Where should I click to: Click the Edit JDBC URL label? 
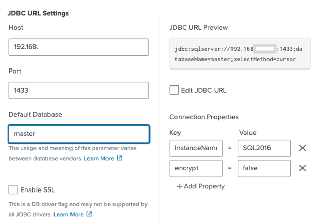204,90
